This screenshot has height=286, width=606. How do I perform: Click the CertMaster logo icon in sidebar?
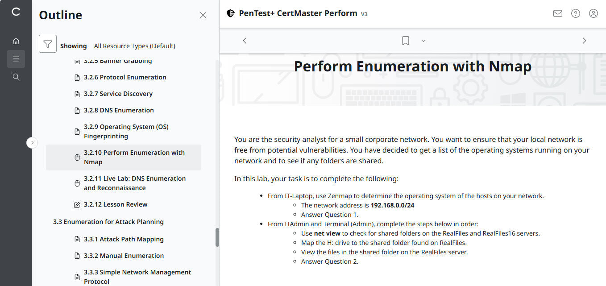point(16,12)
